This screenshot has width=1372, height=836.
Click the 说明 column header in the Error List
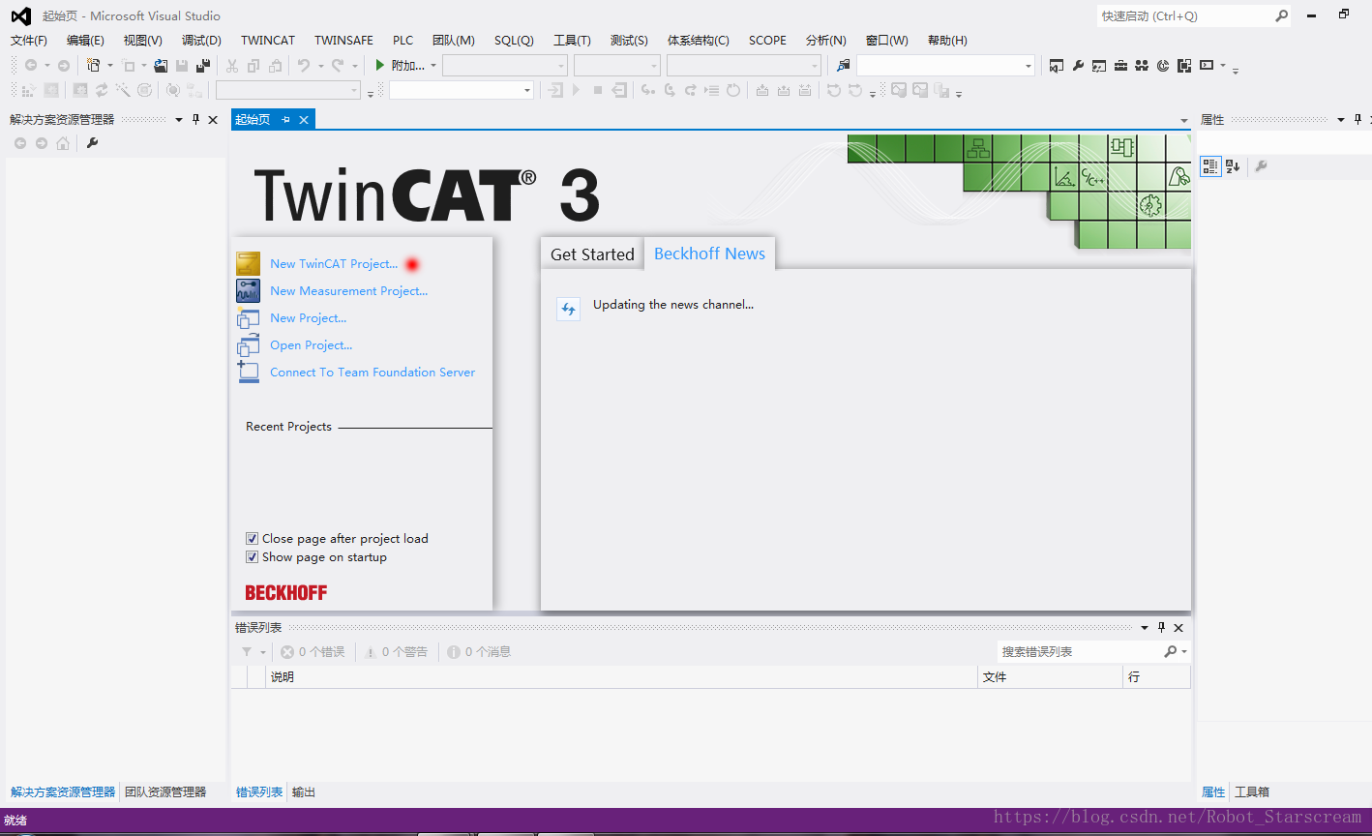(620, 677)
